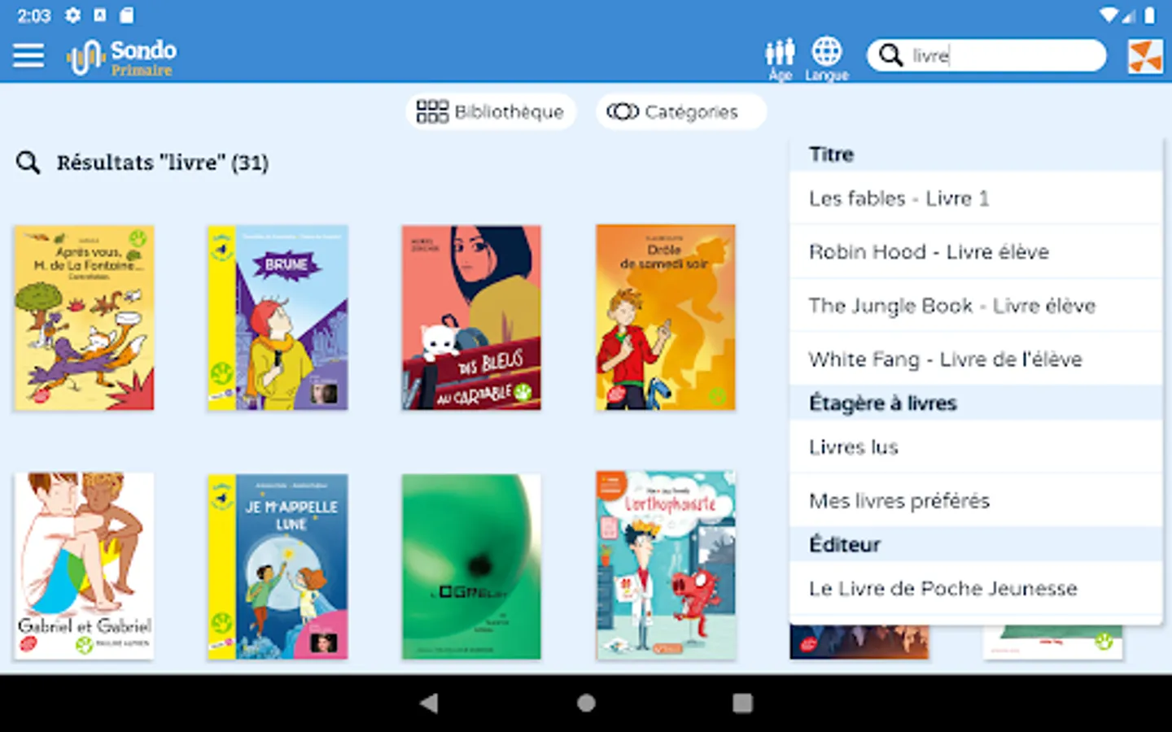Focus the search field containing livre
Viewport: 1172px width, 732px height.
point(986,55)
